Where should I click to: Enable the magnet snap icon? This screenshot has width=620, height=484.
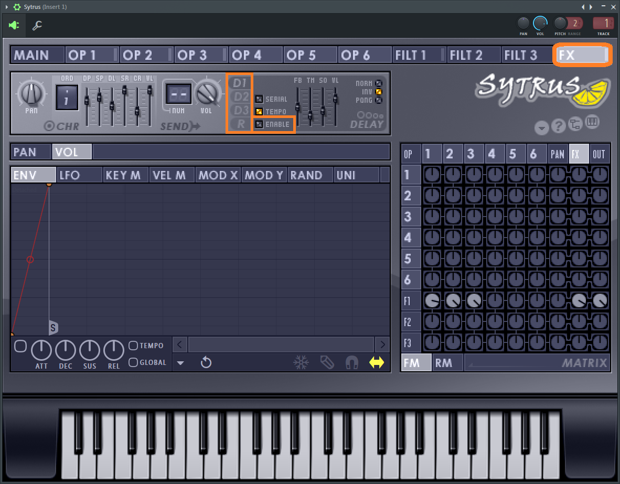tap(352, 362)
